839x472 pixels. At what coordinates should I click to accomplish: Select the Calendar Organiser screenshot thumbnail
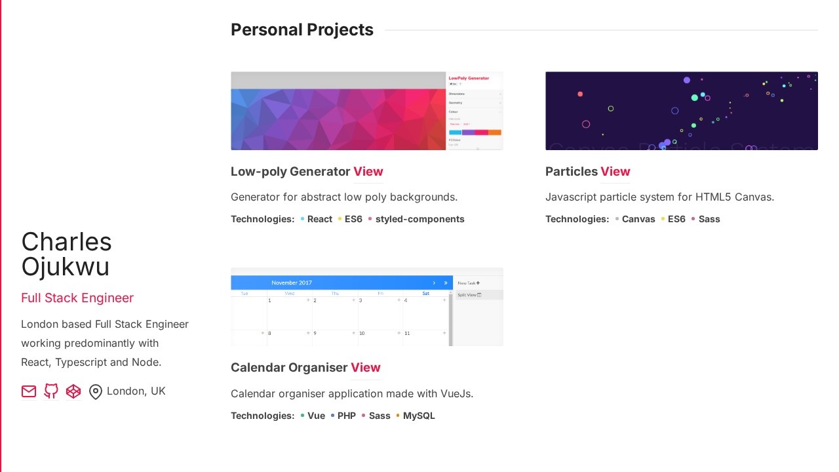point(366,307)
